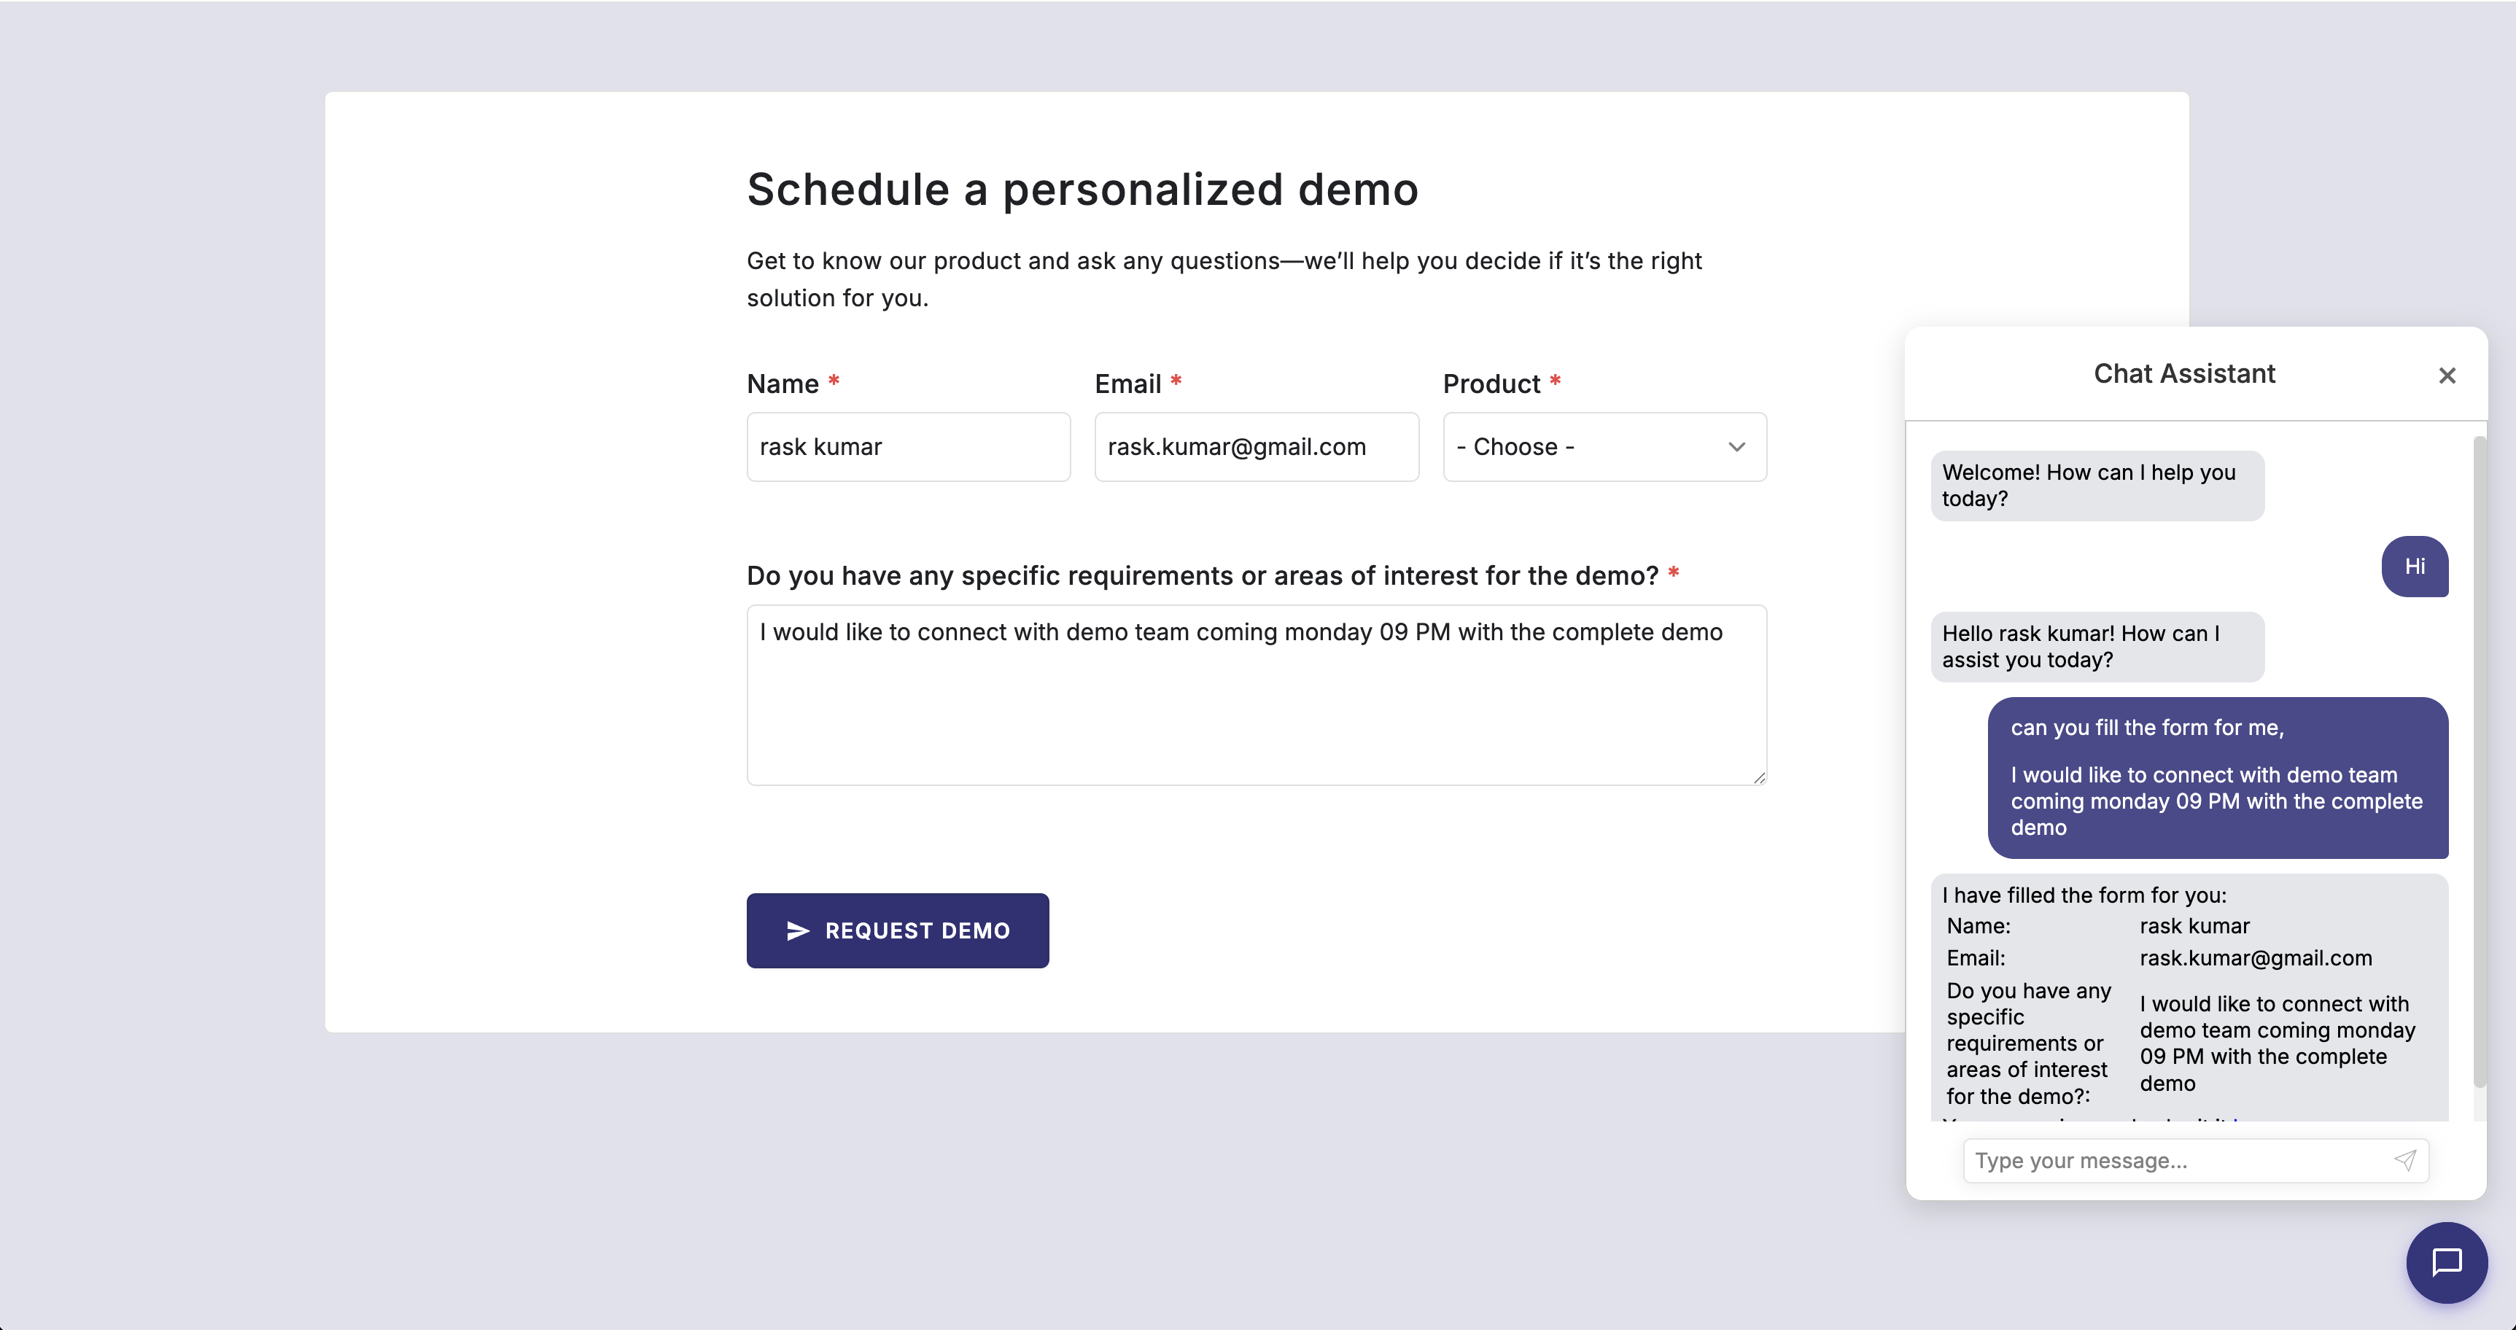Screen dimensions: 2516x1330
Task: Click the Email field label
Action: point(1128,384)
